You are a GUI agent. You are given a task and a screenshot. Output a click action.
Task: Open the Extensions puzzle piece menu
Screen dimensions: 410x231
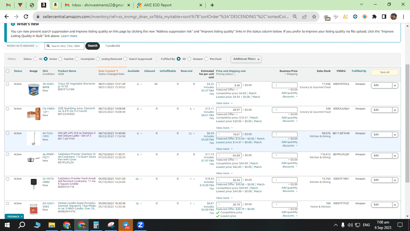coord(374,17)
